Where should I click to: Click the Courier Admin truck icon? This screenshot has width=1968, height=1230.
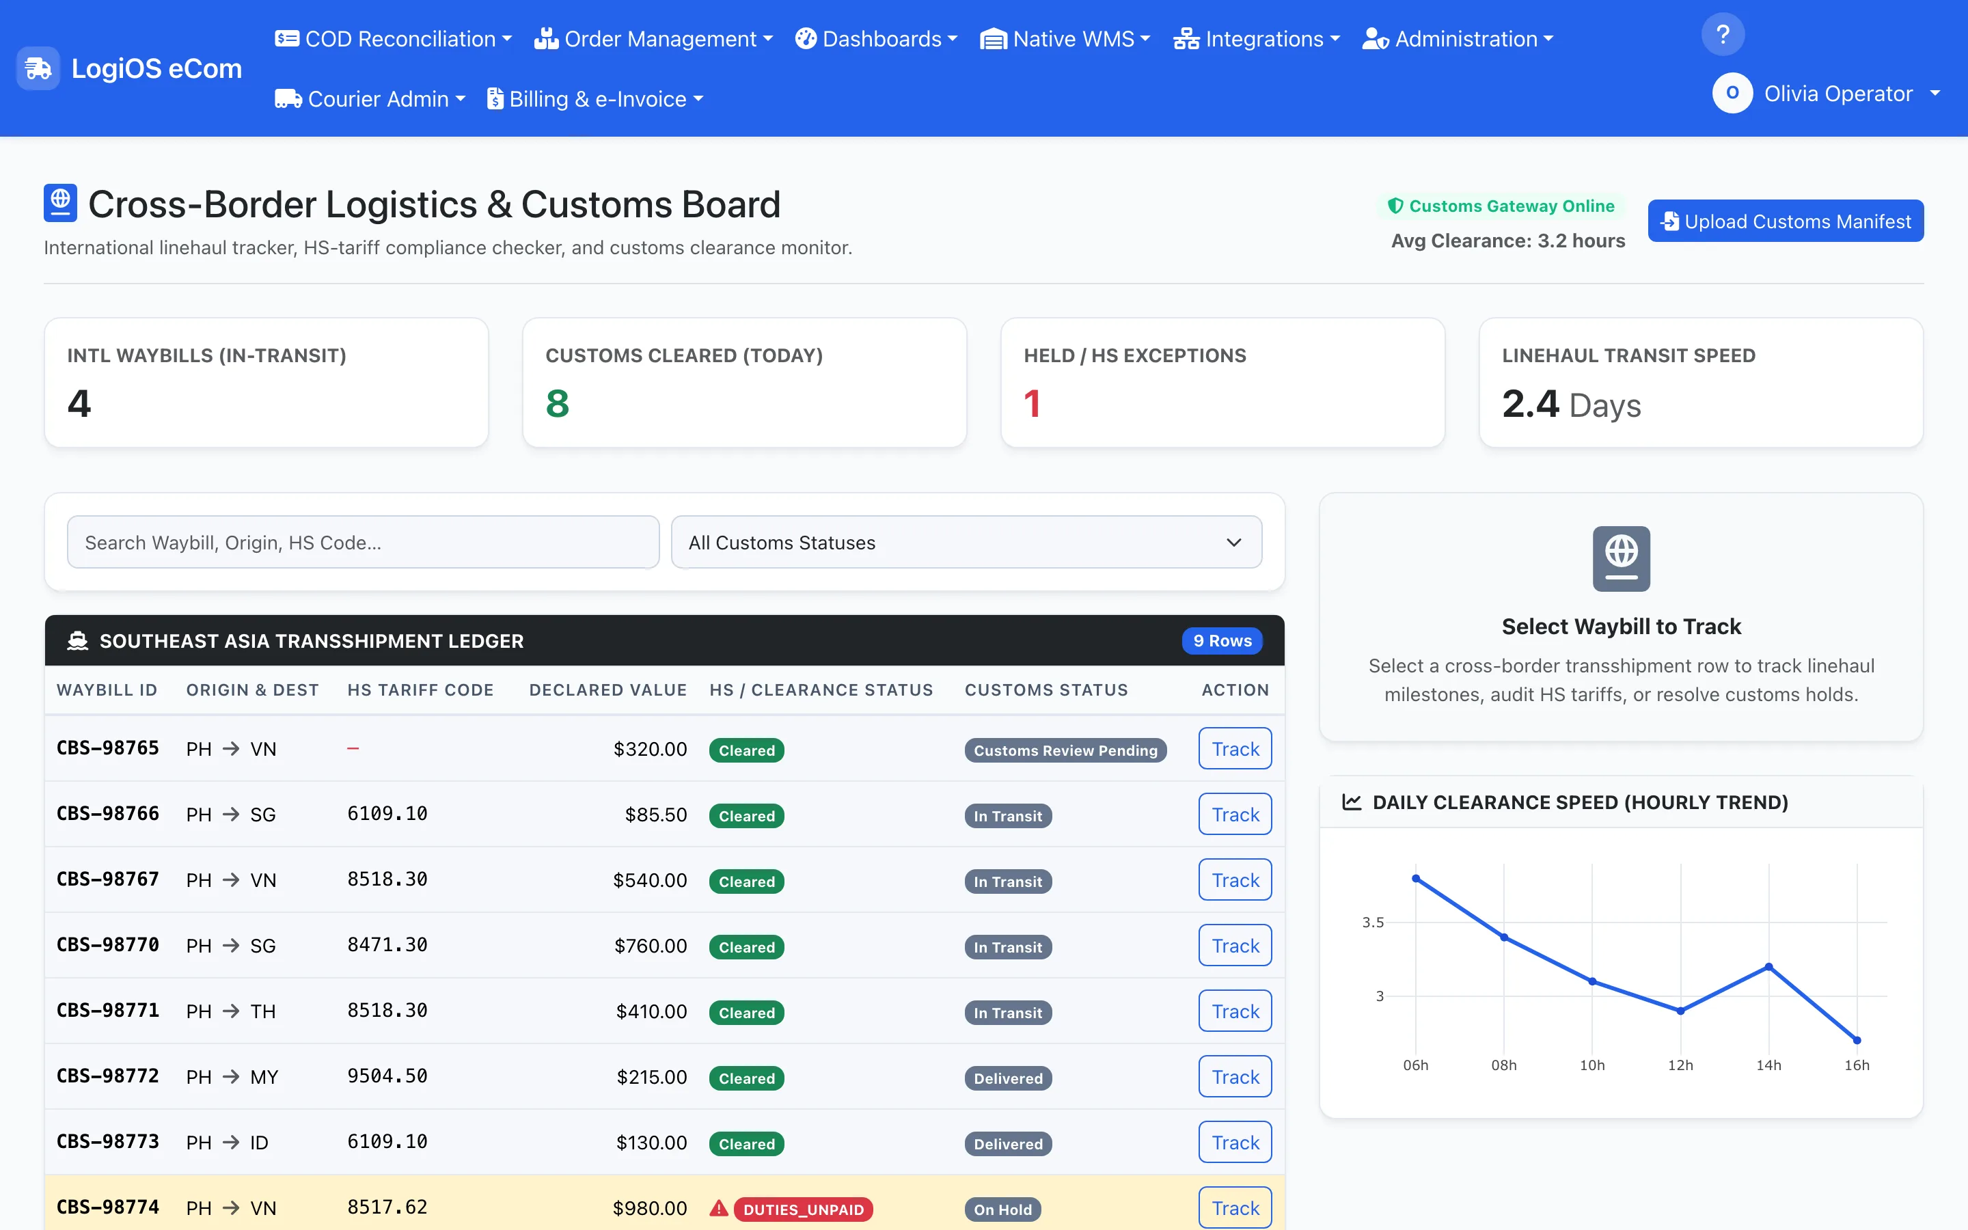click(x=288, y=99)
